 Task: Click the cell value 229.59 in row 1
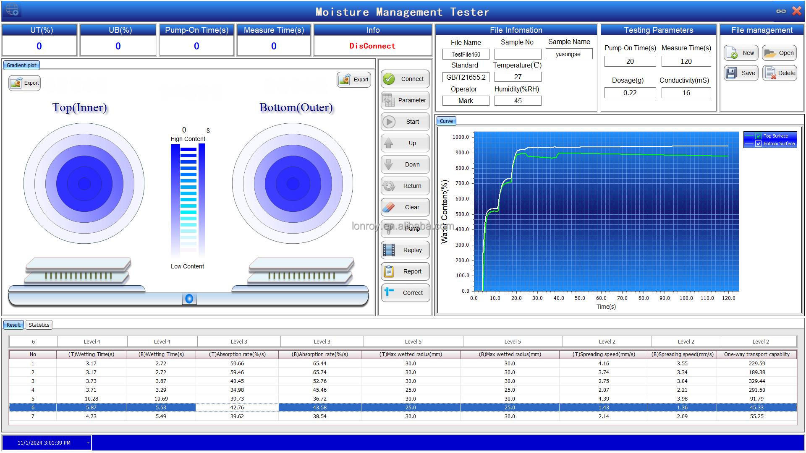[x=756, y=363]
